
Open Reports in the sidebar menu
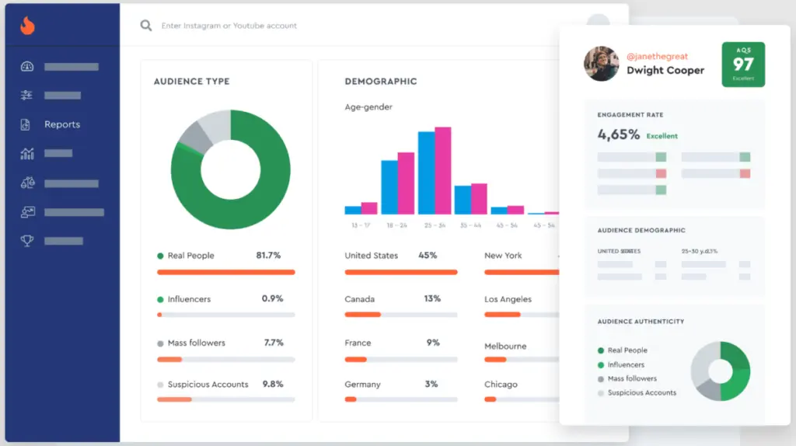pos(62,124)
